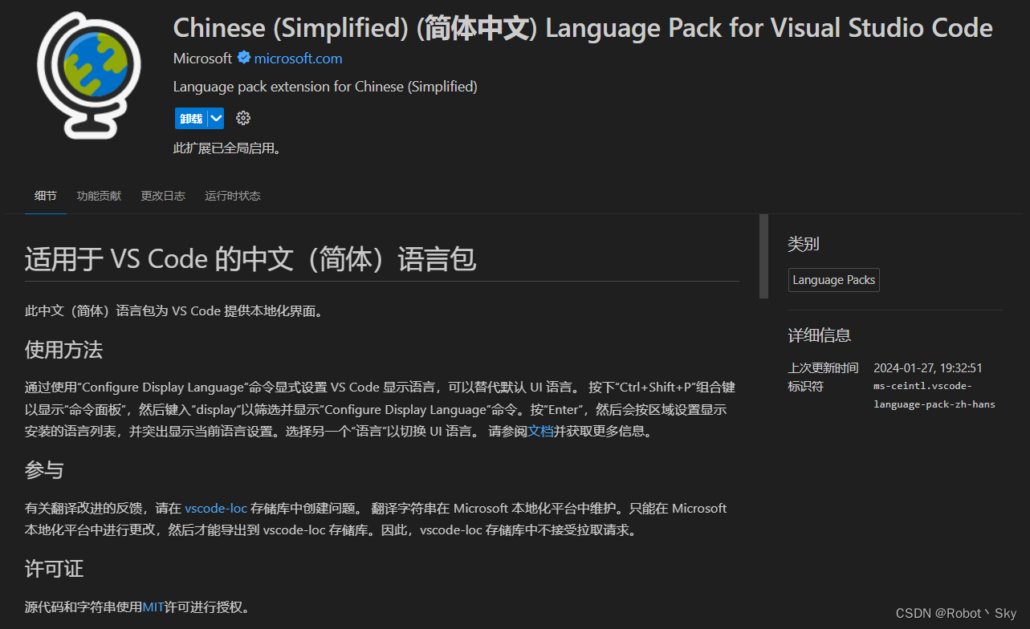Open the microsoft.com publisher link
The image size is (1030, 629).
click(298, 59)
